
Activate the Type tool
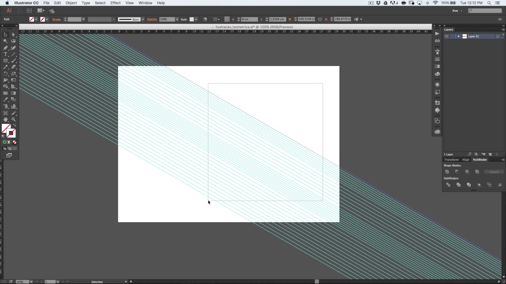point(6,54)
